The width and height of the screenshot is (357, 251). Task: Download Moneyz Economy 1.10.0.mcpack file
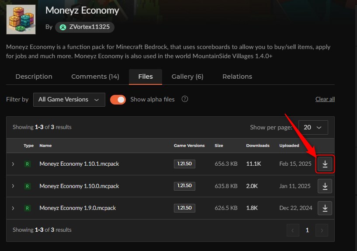pyautogui.click(x=325, y=186)
